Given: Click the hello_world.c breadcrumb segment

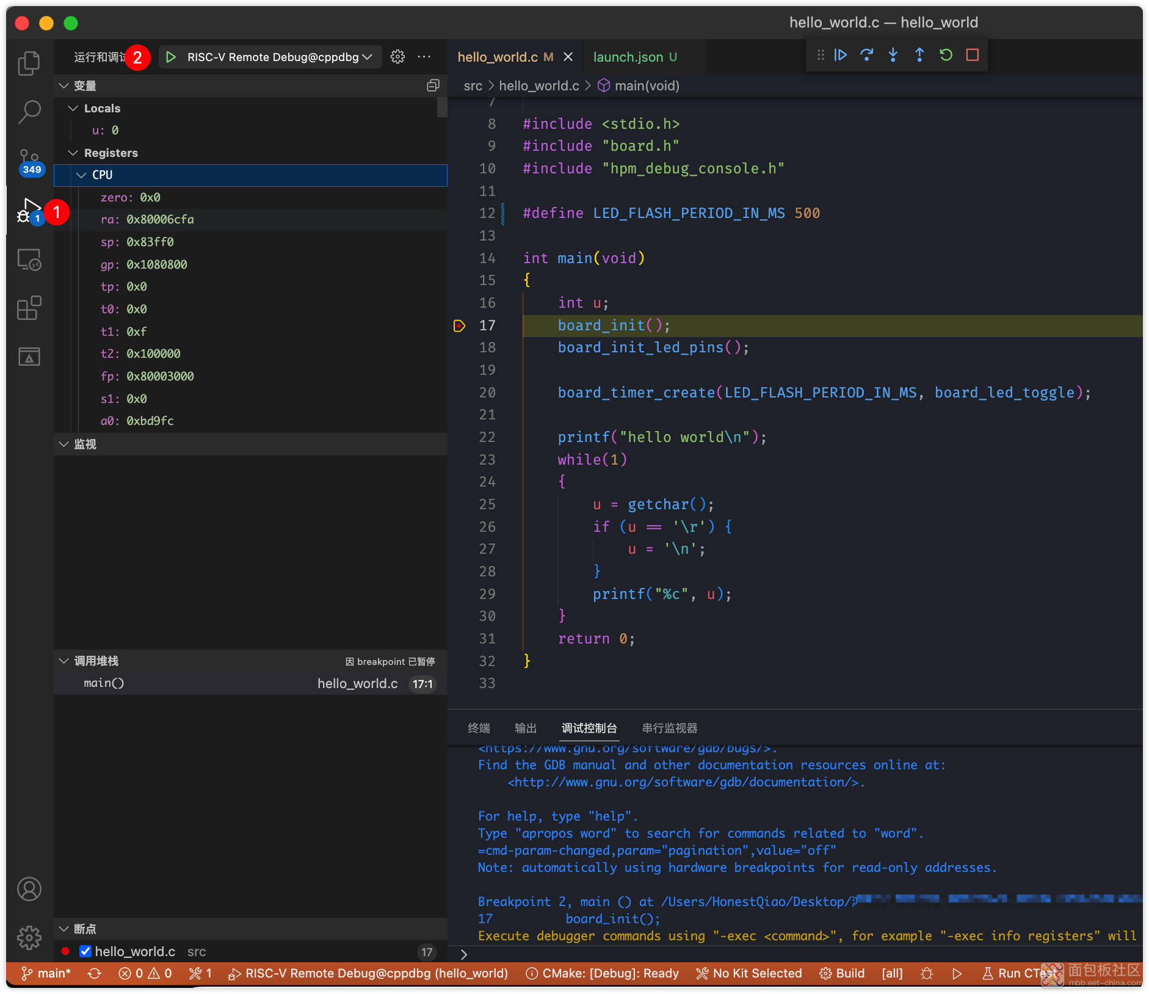Looking at the screenshot, I should pyautogui.click(x=538, y=85).
